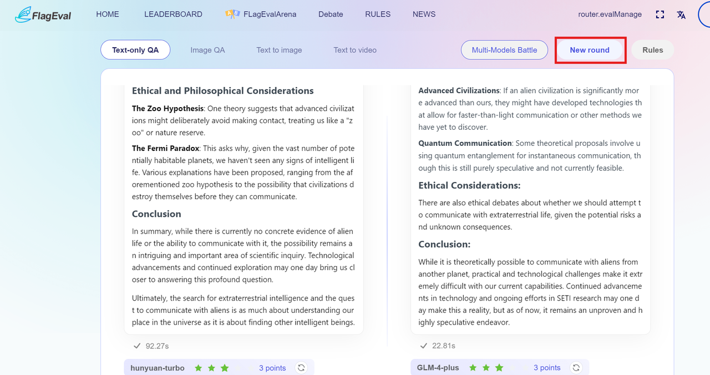Select the Text to image tab

[x=279, y=50]
